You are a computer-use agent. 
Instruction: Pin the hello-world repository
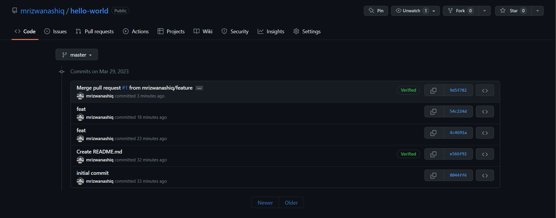point(376,11)
